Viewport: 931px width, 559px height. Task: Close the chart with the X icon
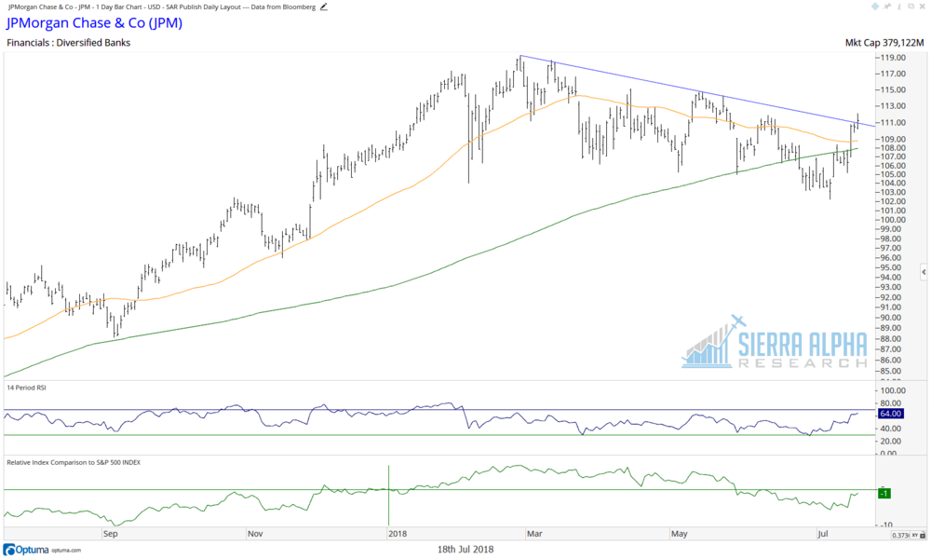coord(922,6)
